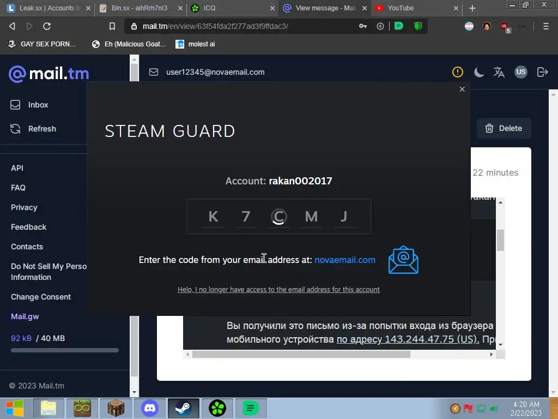This screenshot has width=558, height=419.
Task: Click the novaemail.com link
Action: (345, 260)
